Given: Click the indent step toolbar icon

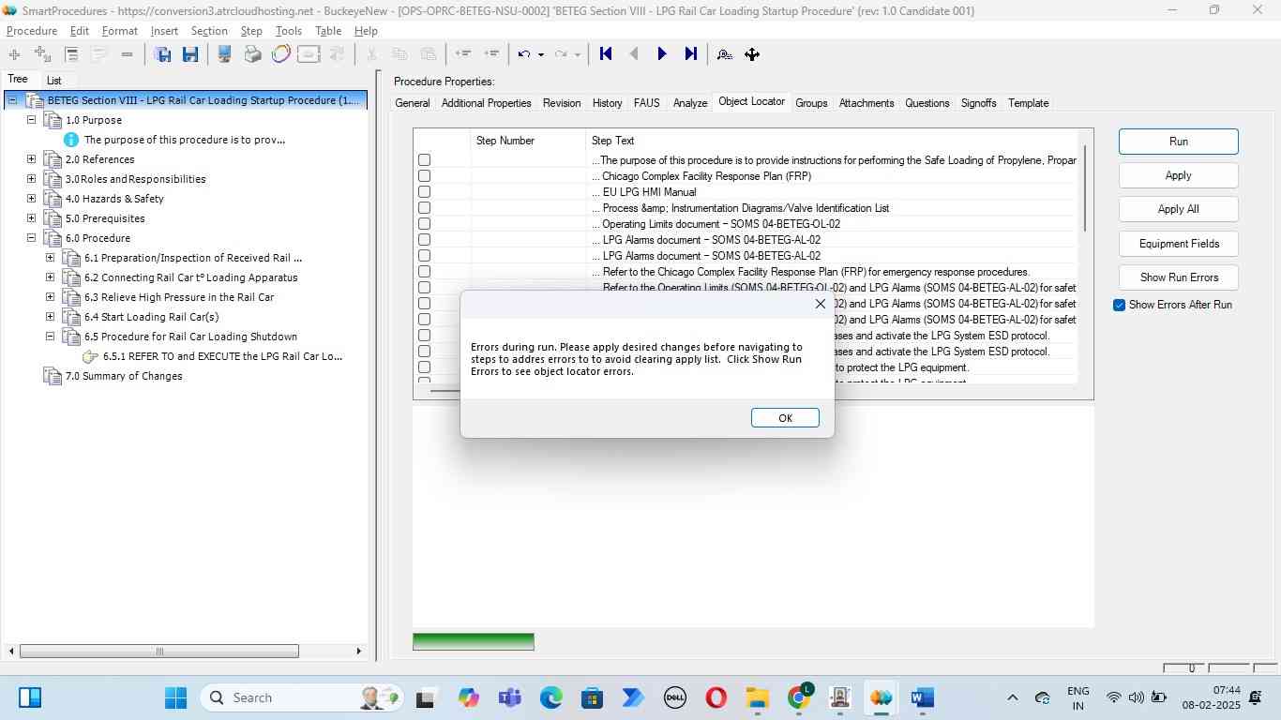Looking at the screenshot, I should point(491,54).
